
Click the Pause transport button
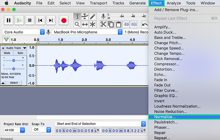coord(8,20)
